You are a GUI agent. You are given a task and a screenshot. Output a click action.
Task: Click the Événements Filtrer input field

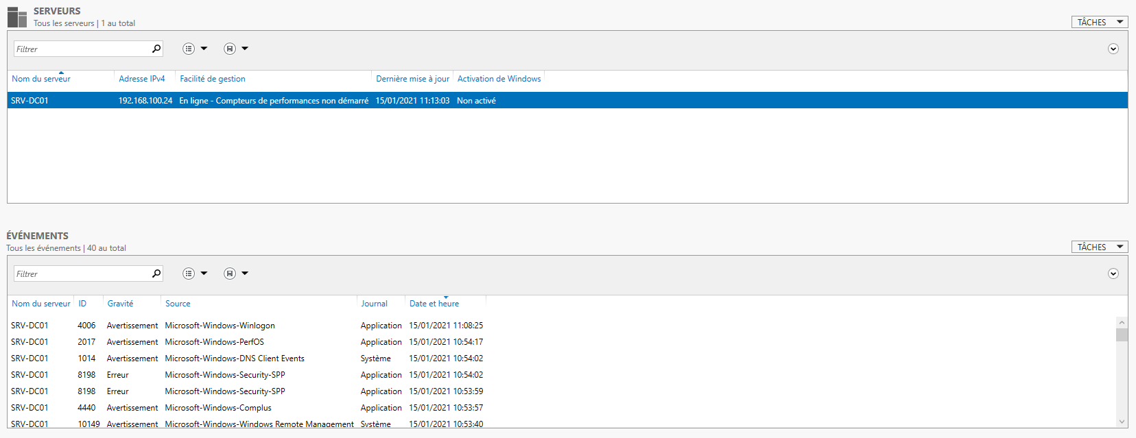tap(82, 273)
